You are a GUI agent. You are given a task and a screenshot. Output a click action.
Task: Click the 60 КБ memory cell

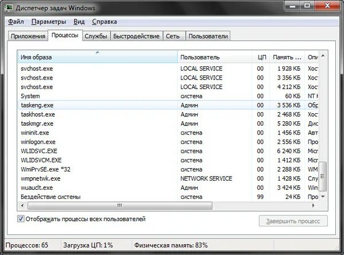click(292, 96)
